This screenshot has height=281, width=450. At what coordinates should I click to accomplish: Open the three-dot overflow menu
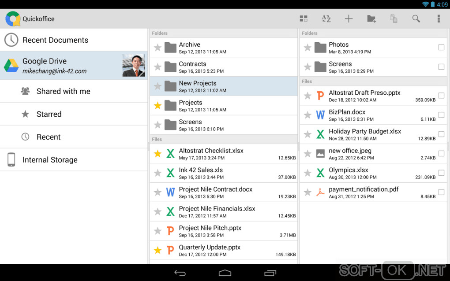(439, 18)
